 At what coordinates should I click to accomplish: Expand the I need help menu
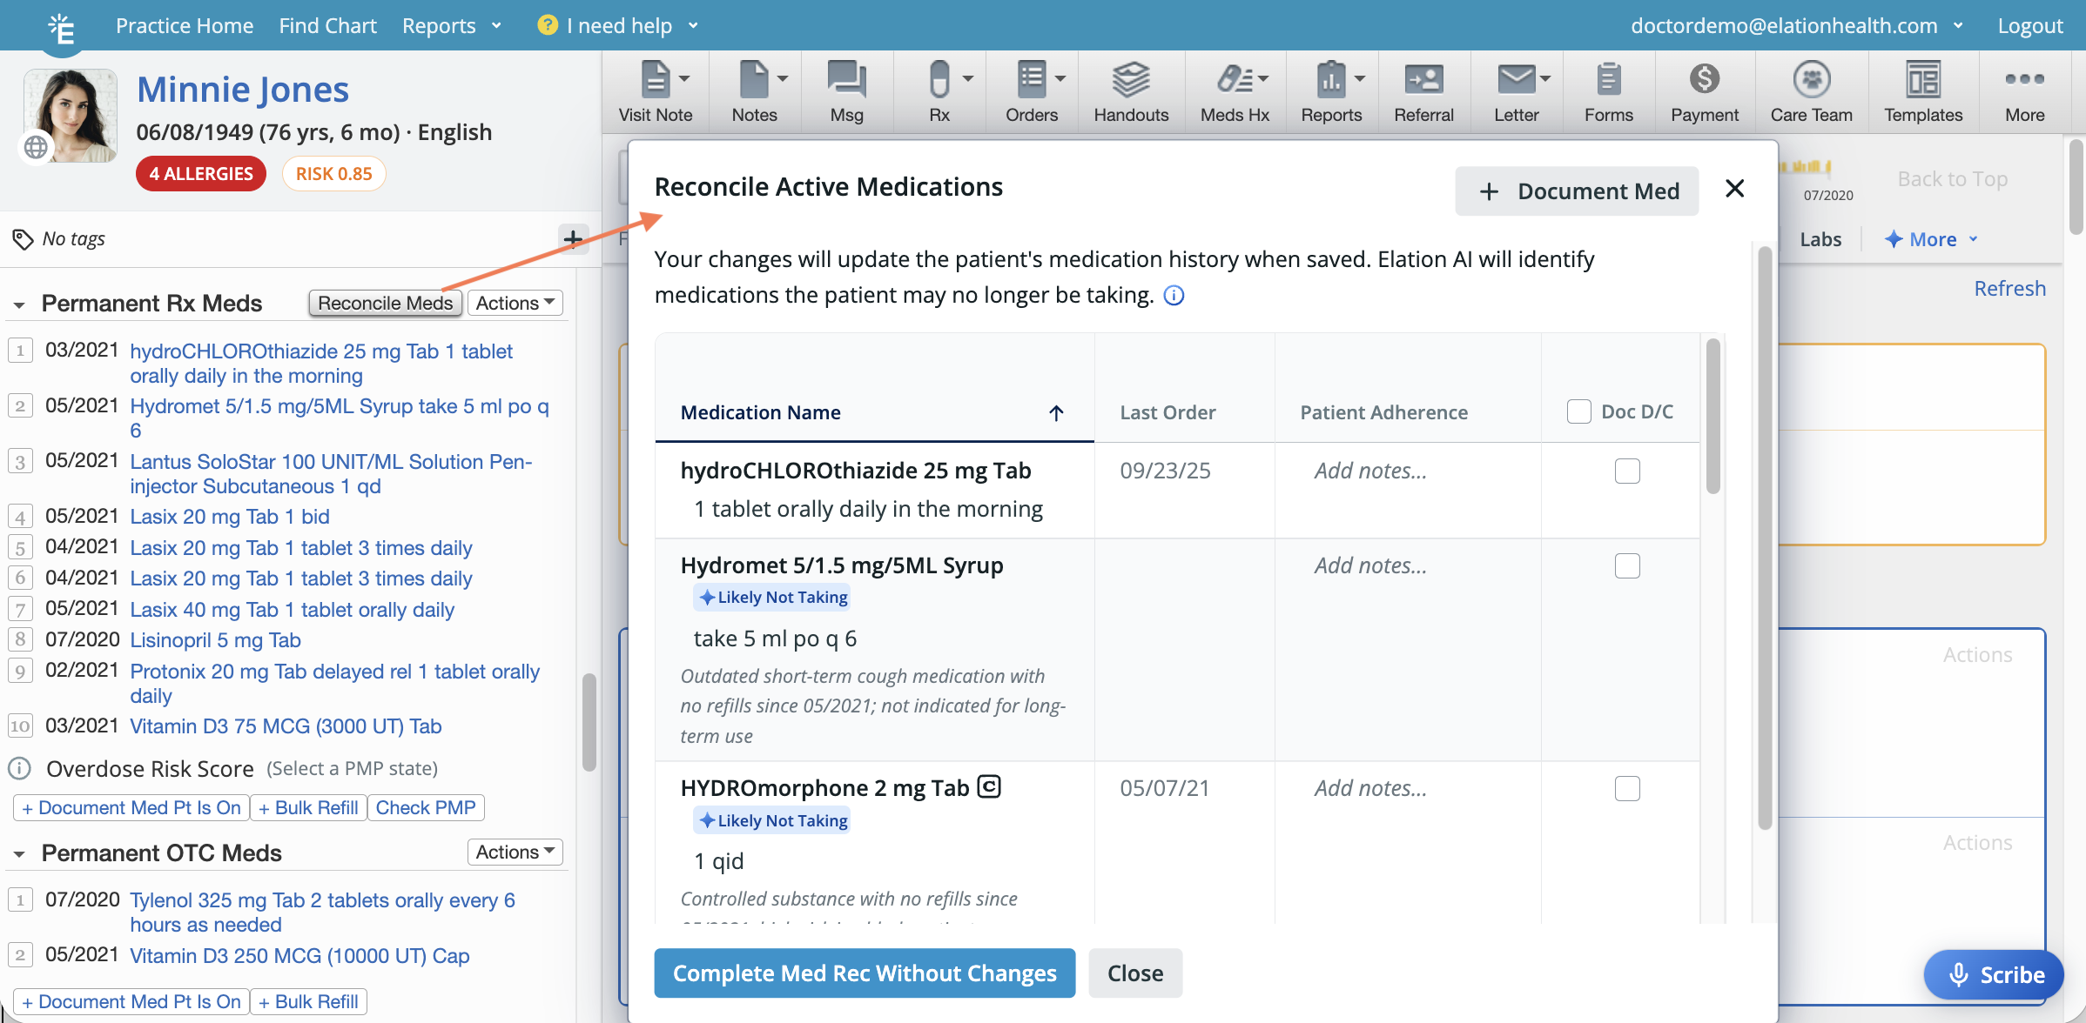point(618,25)
